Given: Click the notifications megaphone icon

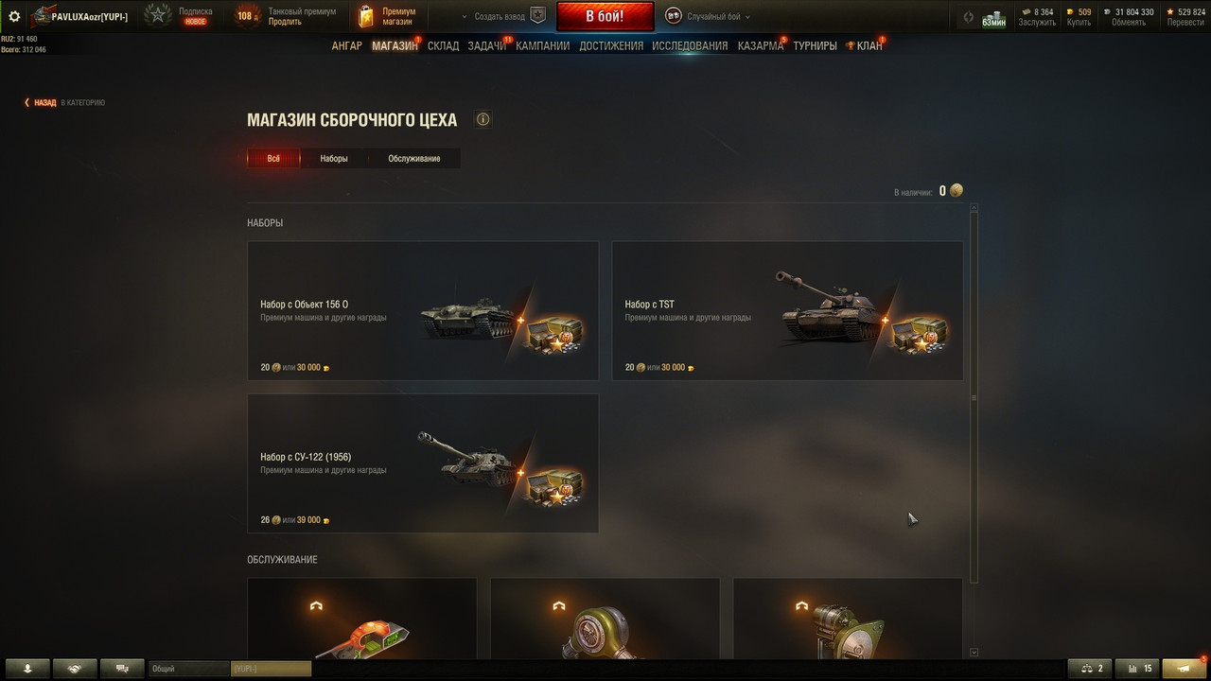Looking at the screenshot, I should [1184, 668].
